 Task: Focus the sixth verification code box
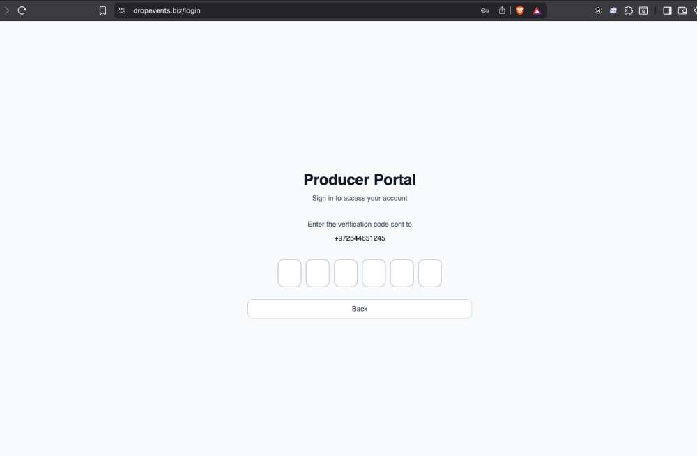point(430,273)
